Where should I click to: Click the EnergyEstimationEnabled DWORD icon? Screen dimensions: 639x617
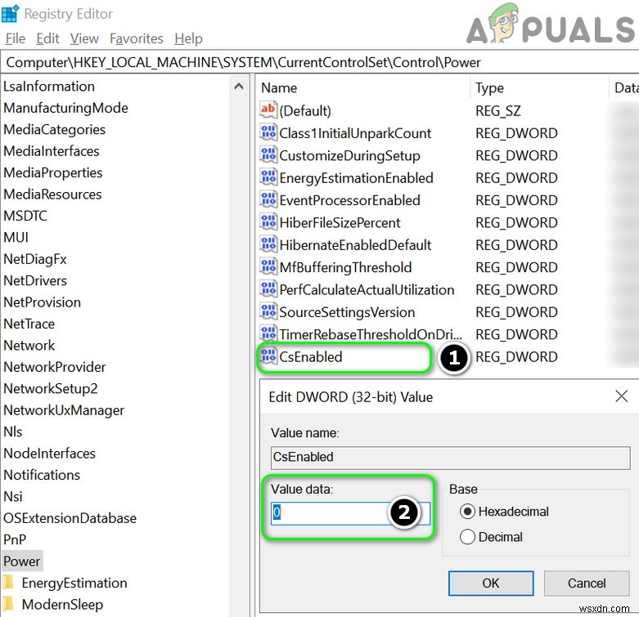click(268, 177)
